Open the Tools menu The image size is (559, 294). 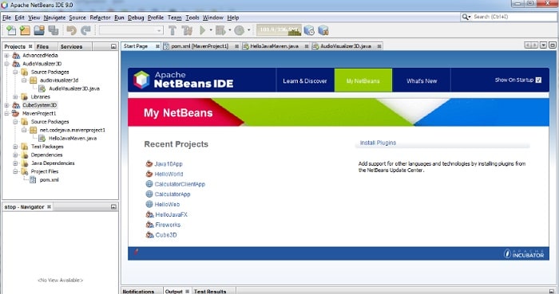click(192, 18)
